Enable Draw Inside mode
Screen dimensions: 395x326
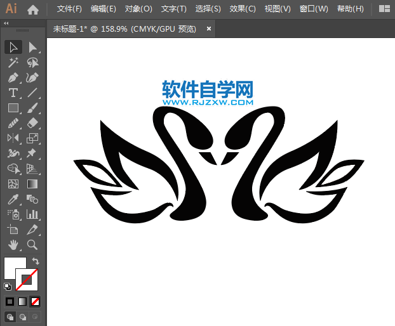(x=35, y=317)
